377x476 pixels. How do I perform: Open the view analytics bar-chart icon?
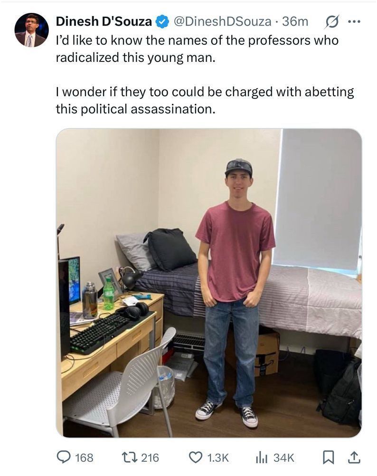pos(262,457)
